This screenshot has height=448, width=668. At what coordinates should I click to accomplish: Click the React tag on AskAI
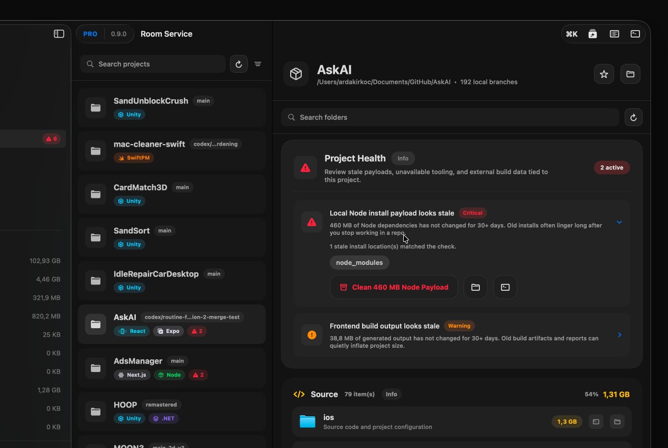click(132, 331)
